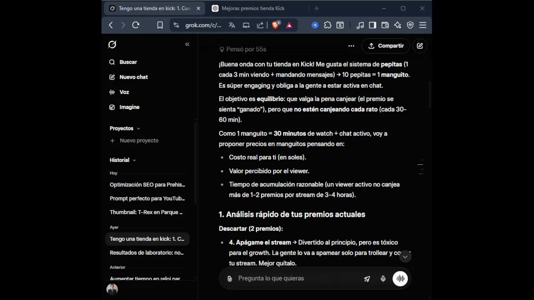Toggle the browser sidebar panel icon

[373, 25]
